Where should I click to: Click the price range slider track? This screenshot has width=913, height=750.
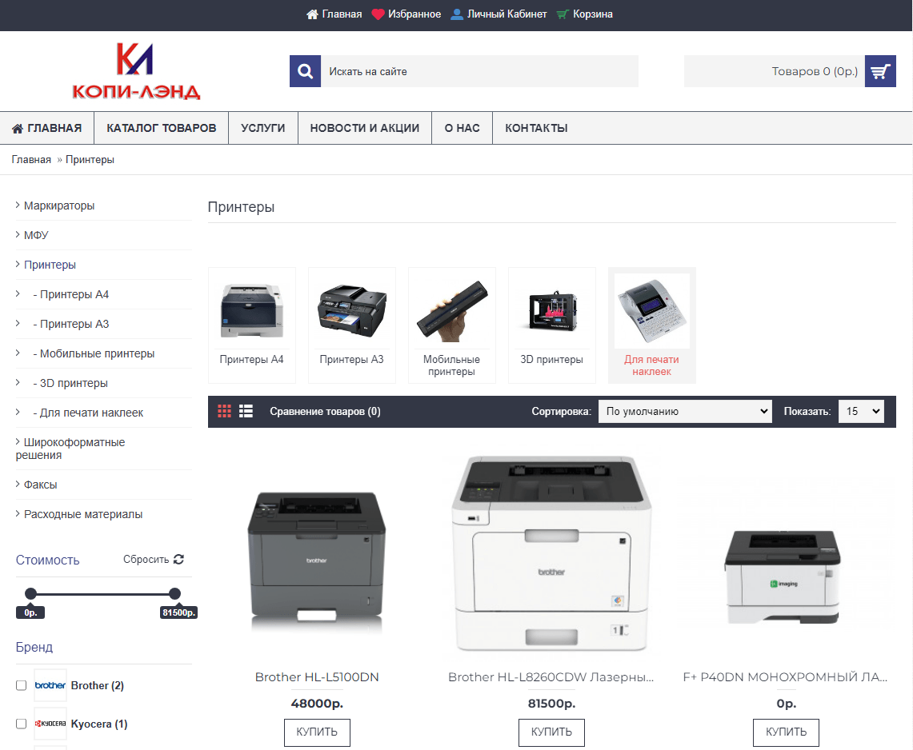(102, 594)
